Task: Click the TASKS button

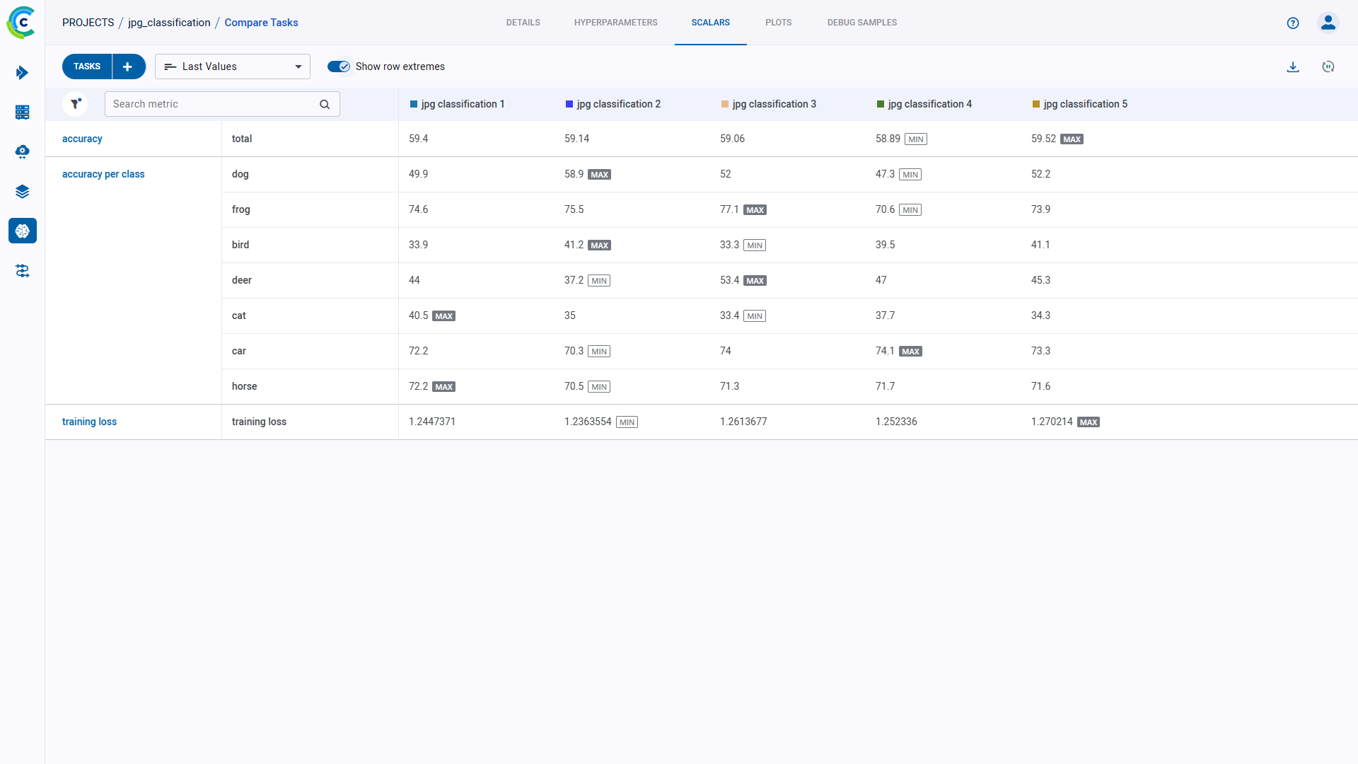Action: (x=86, y=66)
